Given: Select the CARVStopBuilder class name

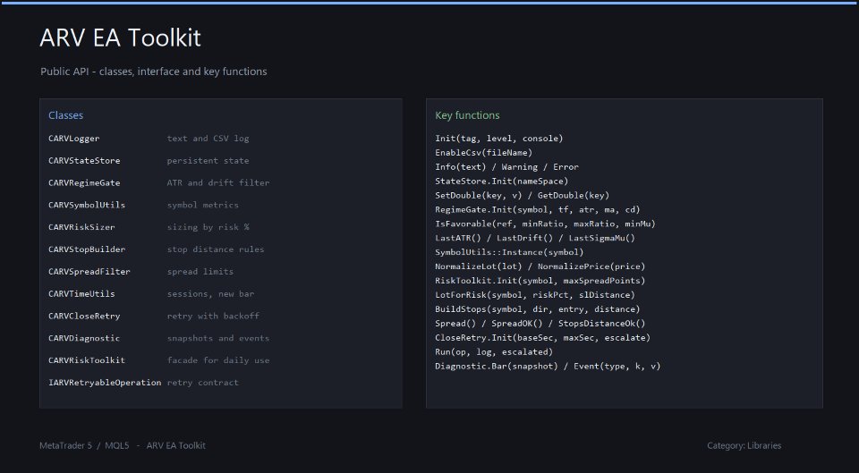Looking at the screenshot, I should pyautogui.click(x=87, y=249).
